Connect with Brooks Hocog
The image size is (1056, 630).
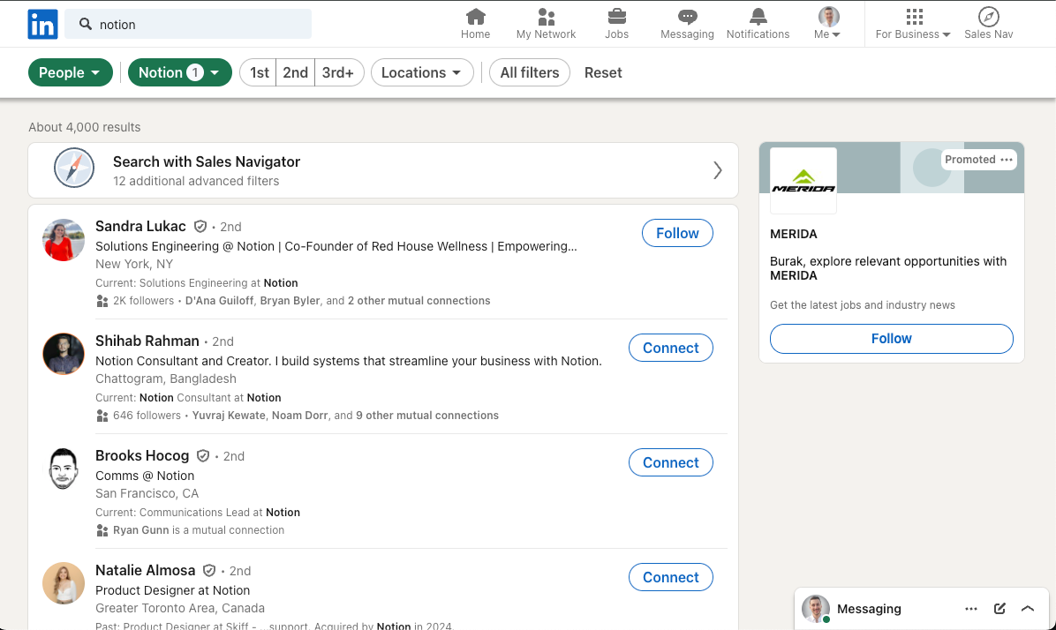click(x=671, y=462)
